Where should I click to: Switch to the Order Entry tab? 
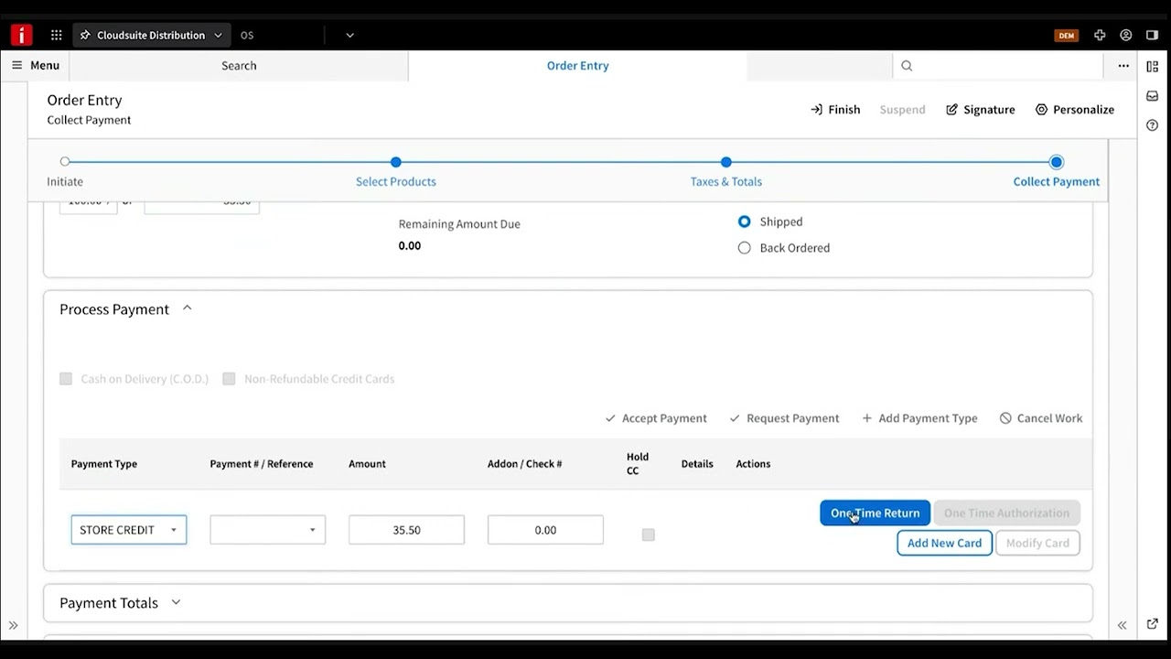click(577, 65)
